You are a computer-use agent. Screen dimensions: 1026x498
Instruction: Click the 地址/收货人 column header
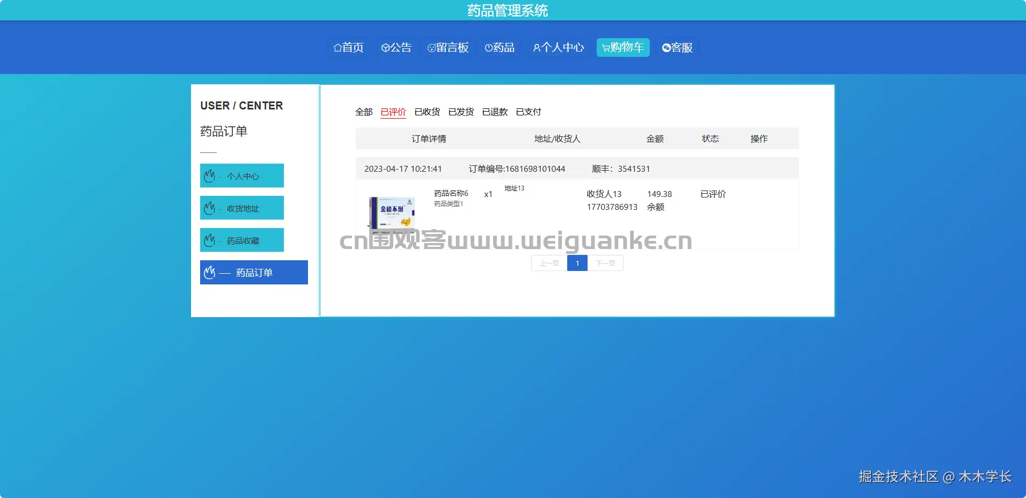(557, 138)
